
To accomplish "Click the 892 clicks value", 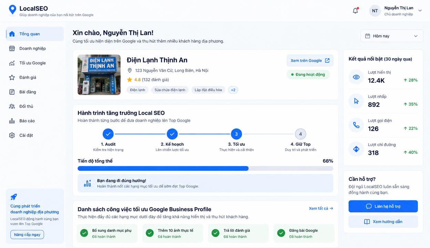I will click(x=374, y=105).
